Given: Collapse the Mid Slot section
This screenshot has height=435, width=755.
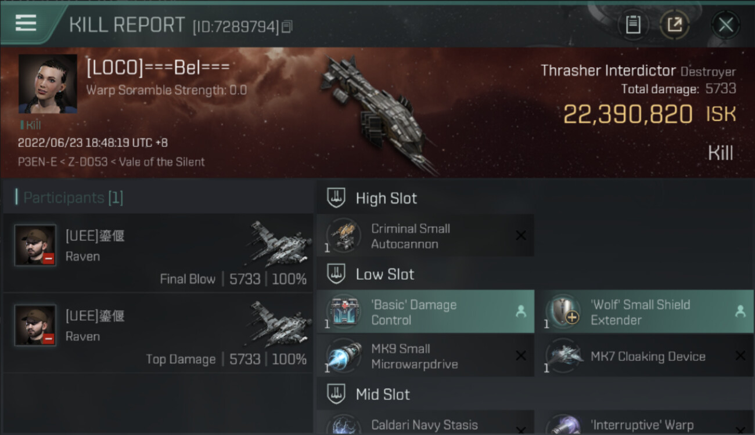Looking at the screenshot, I should [336, 394].
